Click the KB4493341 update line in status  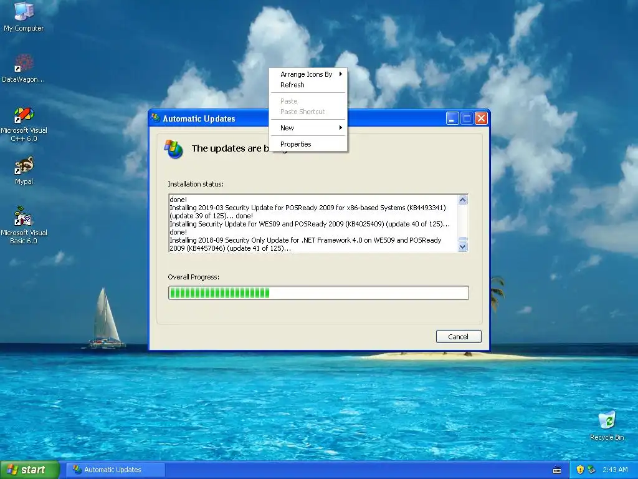(x=308, y=212)
